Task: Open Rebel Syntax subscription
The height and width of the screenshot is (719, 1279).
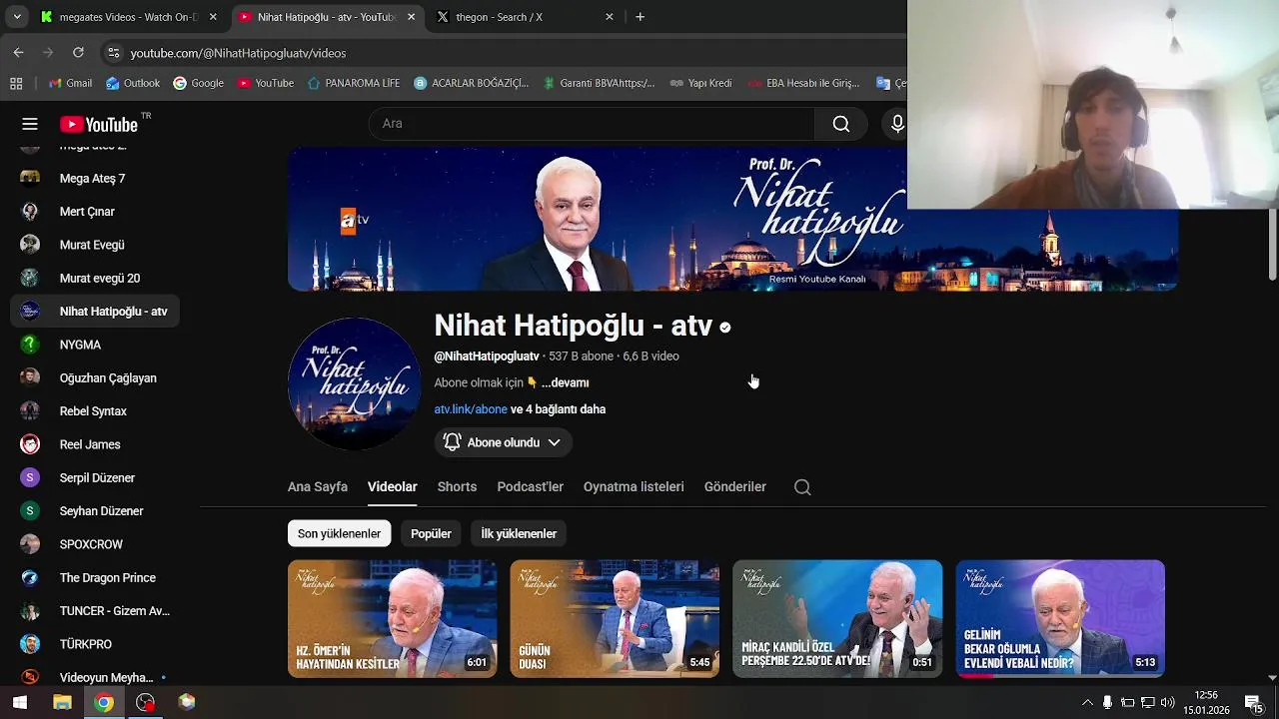Action: [x=95, y=411]
